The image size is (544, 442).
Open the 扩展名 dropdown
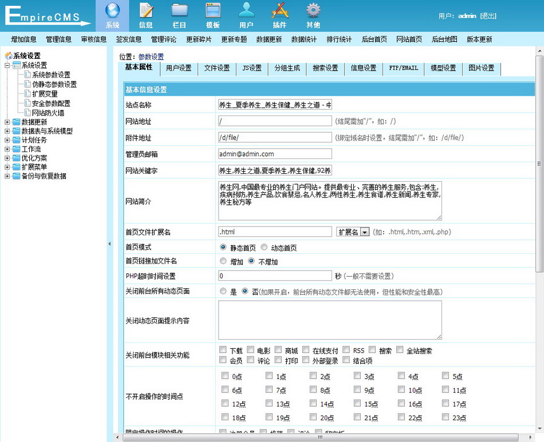(x=353, y=232)
